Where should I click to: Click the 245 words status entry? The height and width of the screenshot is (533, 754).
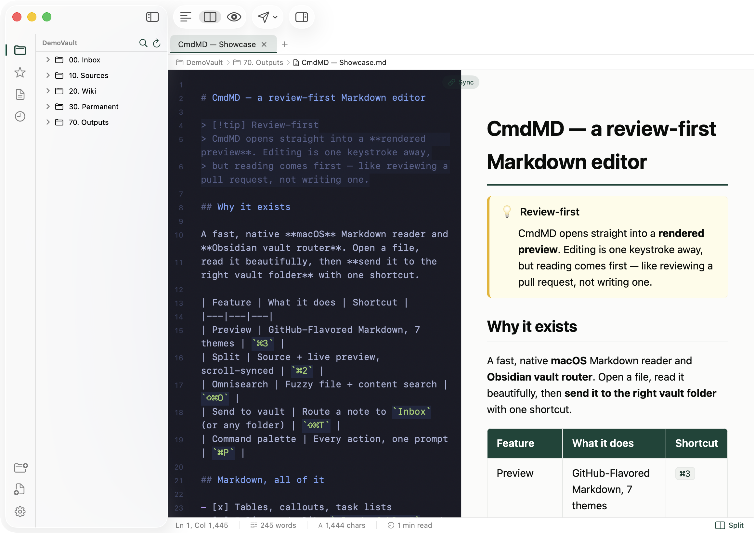[x=273, y=525]
